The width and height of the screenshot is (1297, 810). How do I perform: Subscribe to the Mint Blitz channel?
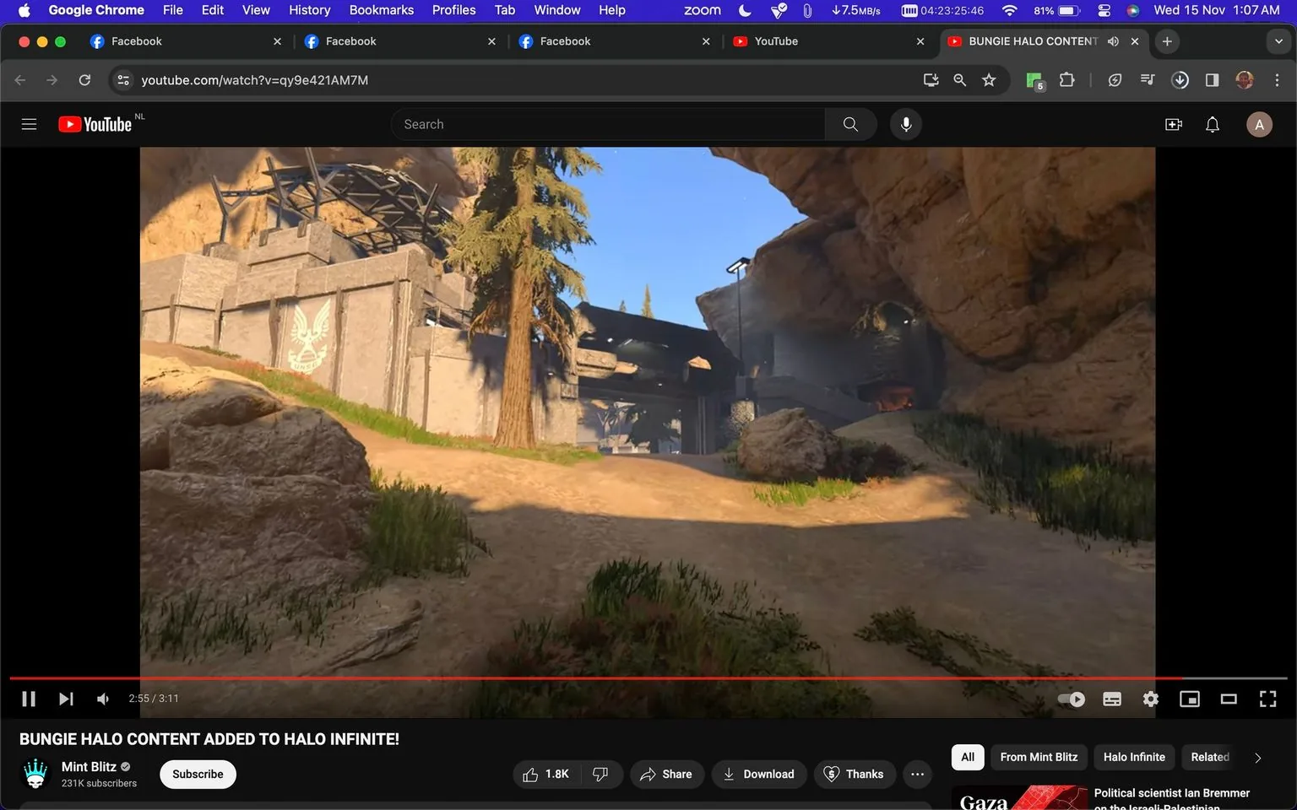pos(197,774)
